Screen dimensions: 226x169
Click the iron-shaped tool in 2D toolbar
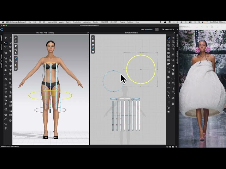[173, 54]
